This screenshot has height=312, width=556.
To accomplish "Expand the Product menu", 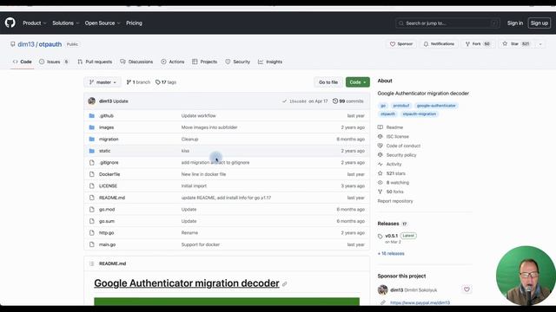I will 35,23.
